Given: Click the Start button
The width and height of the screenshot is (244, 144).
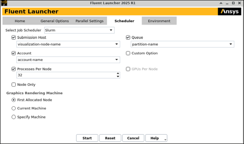Looking at the screenshot, I should pyautogui.click(x=87, y=138).
